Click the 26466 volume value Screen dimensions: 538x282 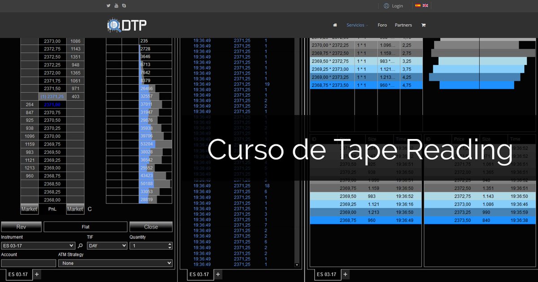pyautogui.click(x=147, y=89)
